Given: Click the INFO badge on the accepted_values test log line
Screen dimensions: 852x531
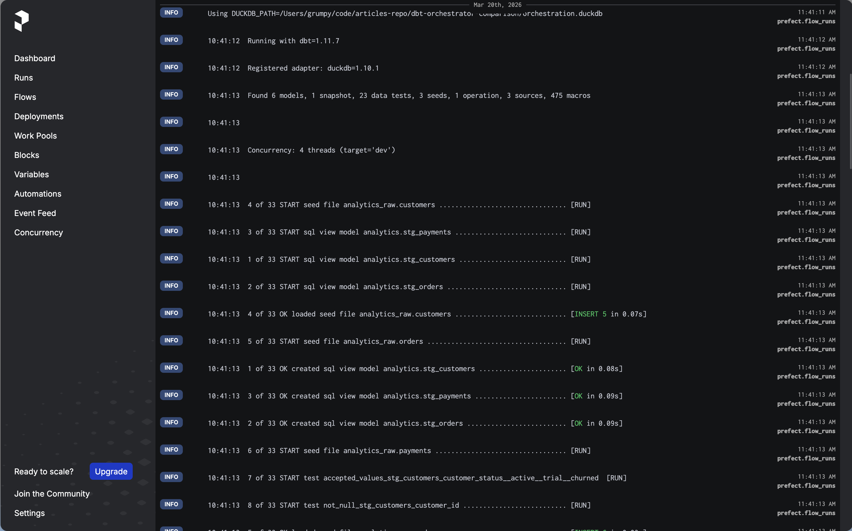Looking at the screenshot, I should [x=171, y=477].
